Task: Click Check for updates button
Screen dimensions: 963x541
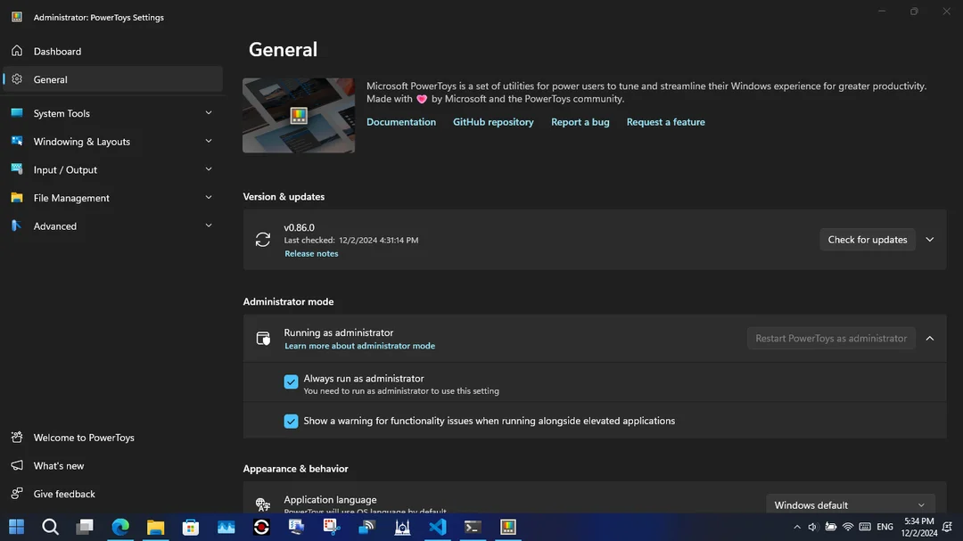Action: pyautogui.click(x=868, y=240)
